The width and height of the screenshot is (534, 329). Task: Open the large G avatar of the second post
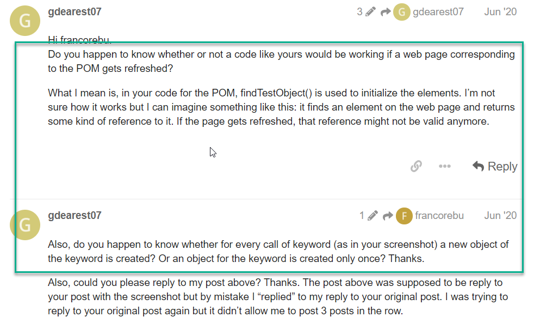point(24,226)
